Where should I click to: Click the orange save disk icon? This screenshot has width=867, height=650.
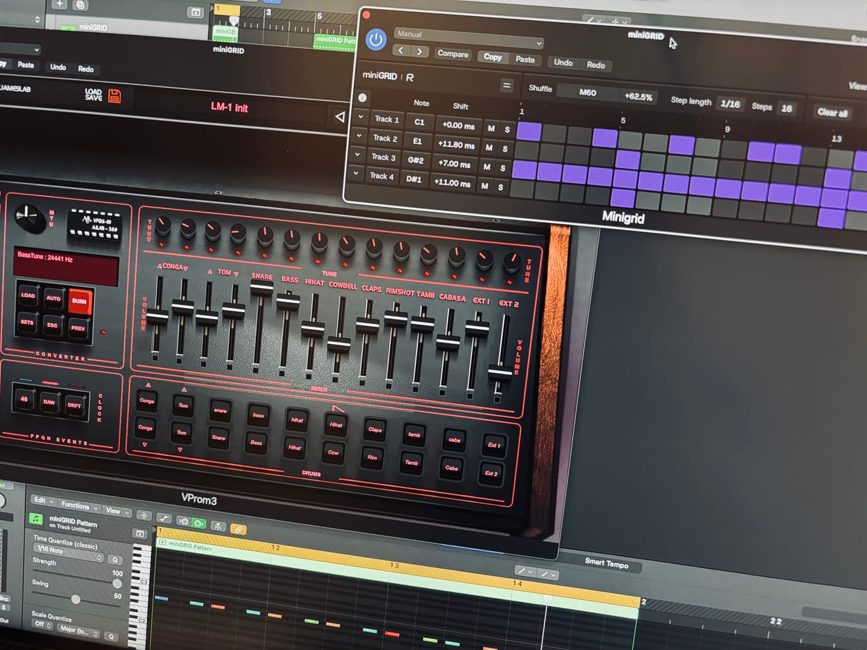[x=114, y=95]
